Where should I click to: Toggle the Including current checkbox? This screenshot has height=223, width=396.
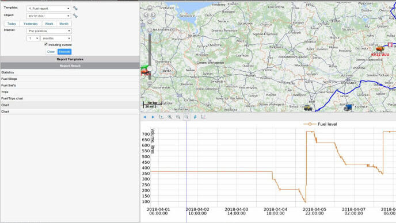[x=45, y=44]
